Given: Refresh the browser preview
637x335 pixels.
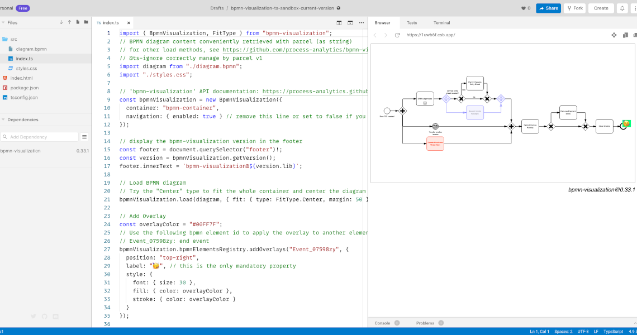Looking at the screenshot, I should (x=397, y=34).
